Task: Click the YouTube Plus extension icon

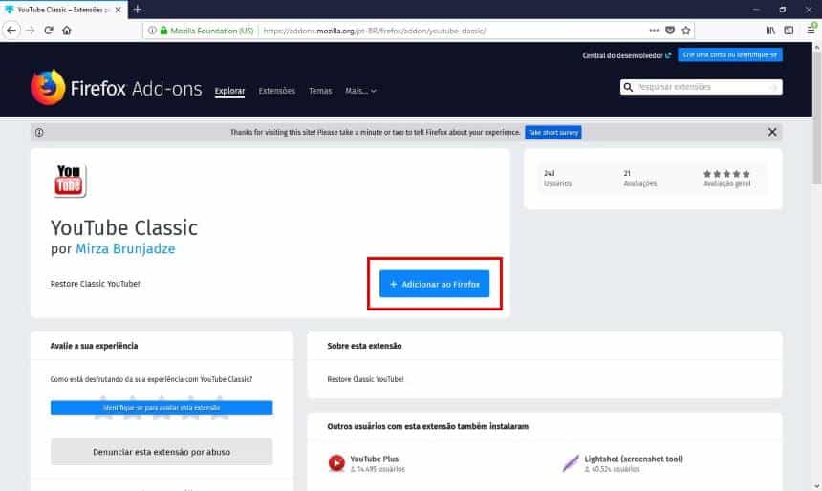Action: (336, 462)
